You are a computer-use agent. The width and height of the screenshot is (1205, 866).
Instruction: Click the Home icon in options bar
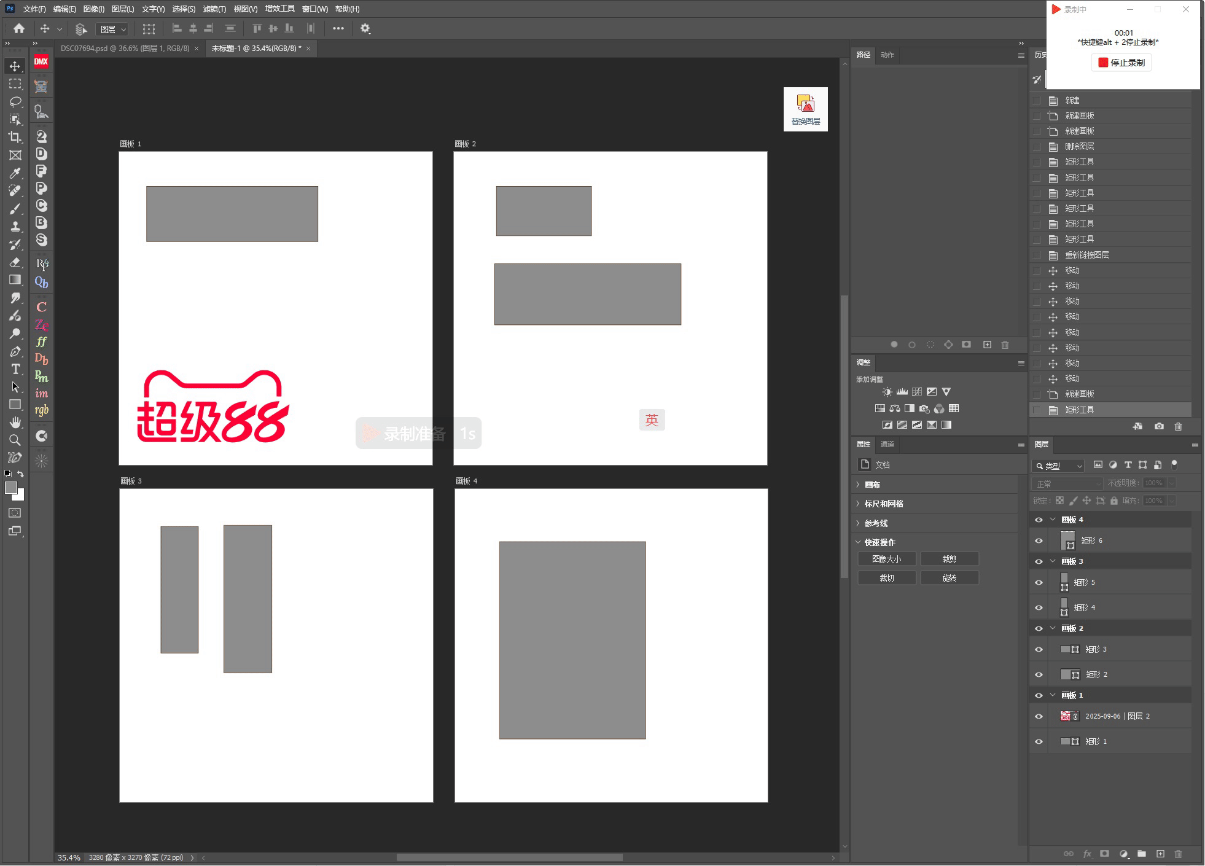tap(19, 28)
